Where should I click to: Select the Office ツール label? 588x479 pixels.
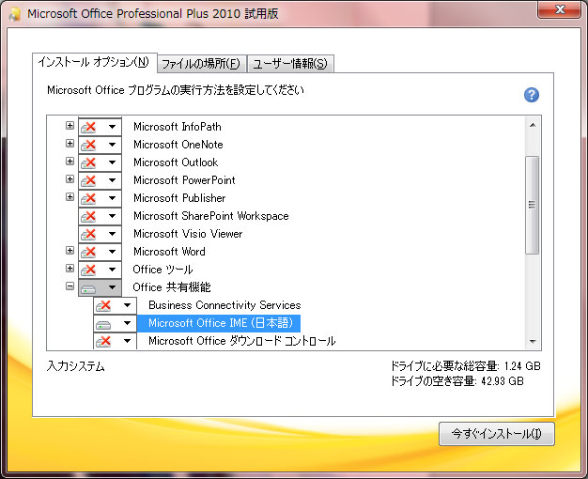point(162,270)
